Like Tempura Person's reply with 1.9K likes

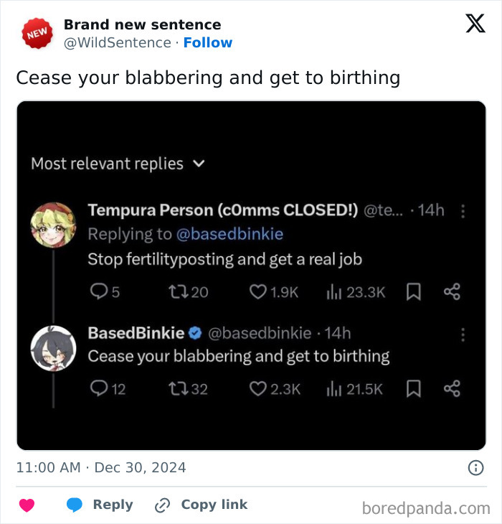click(x=257, y=292)
